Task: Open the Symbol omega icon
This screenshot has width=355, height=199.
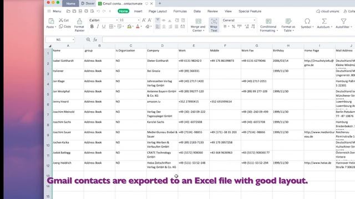Action: (x=307, y=21)
